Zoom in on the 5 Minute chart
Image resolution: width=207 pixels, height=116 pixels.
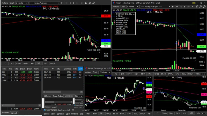click(x=201, y=7)
